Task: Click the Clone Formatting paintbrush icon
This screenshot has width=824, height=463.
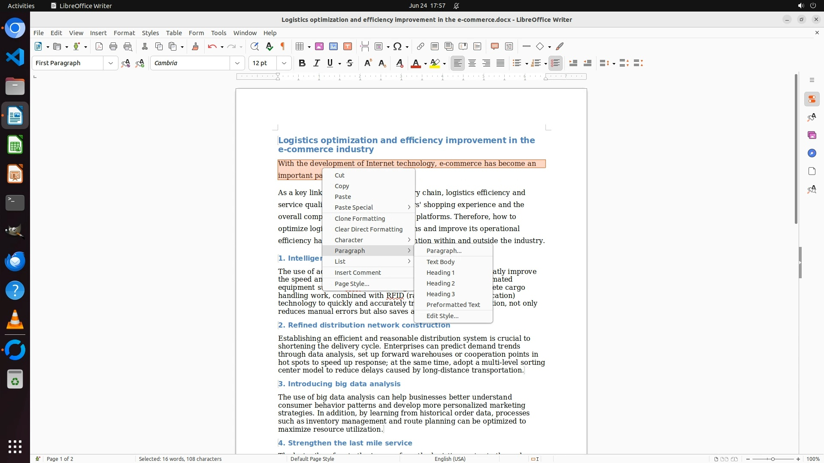Action: click(x=195, y=47)
